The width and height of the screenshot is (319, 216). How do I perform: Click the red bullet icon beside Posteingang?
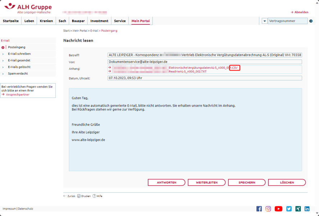(3, 48)
